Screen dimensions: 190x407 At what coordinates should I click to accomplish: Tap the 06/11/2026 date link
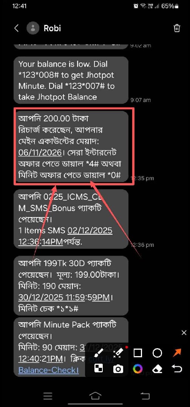pos(40,153)
